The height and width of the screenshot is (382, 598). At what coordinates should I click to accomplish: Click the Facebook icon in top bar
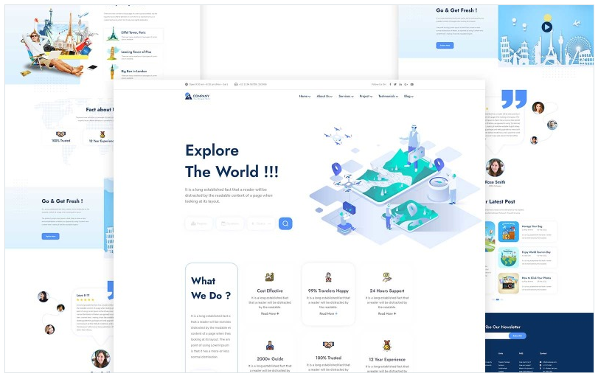pyautogui.click(x=390, y=84)
